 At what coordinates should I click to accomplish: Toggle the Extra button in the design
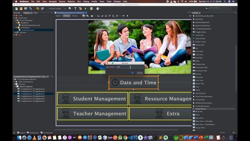click(x=161, y=114)
